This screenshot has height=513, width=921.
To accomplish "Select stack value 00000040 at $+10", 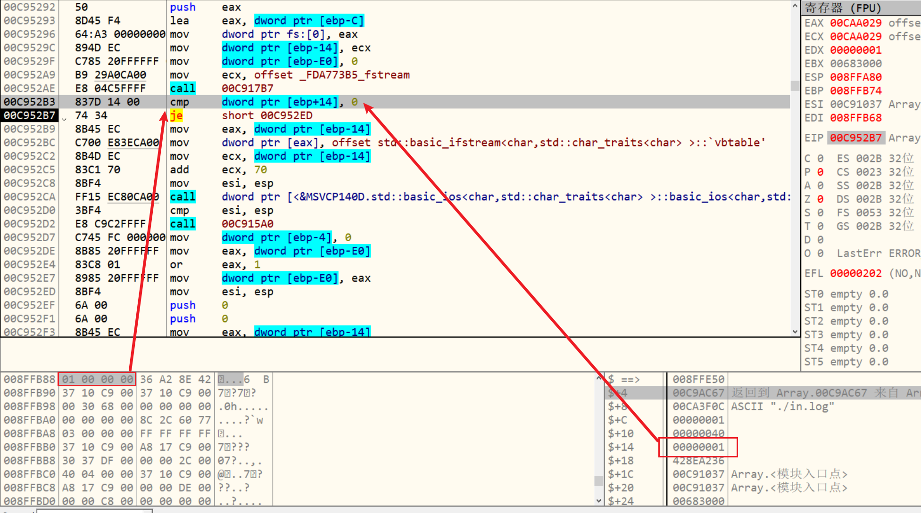I will click(x=698, y=434).
